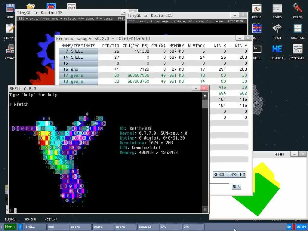Viewport: 308px width, 231px height.
Task: Click the KOSILKA desktop label
Action: (x=51, y=219)
